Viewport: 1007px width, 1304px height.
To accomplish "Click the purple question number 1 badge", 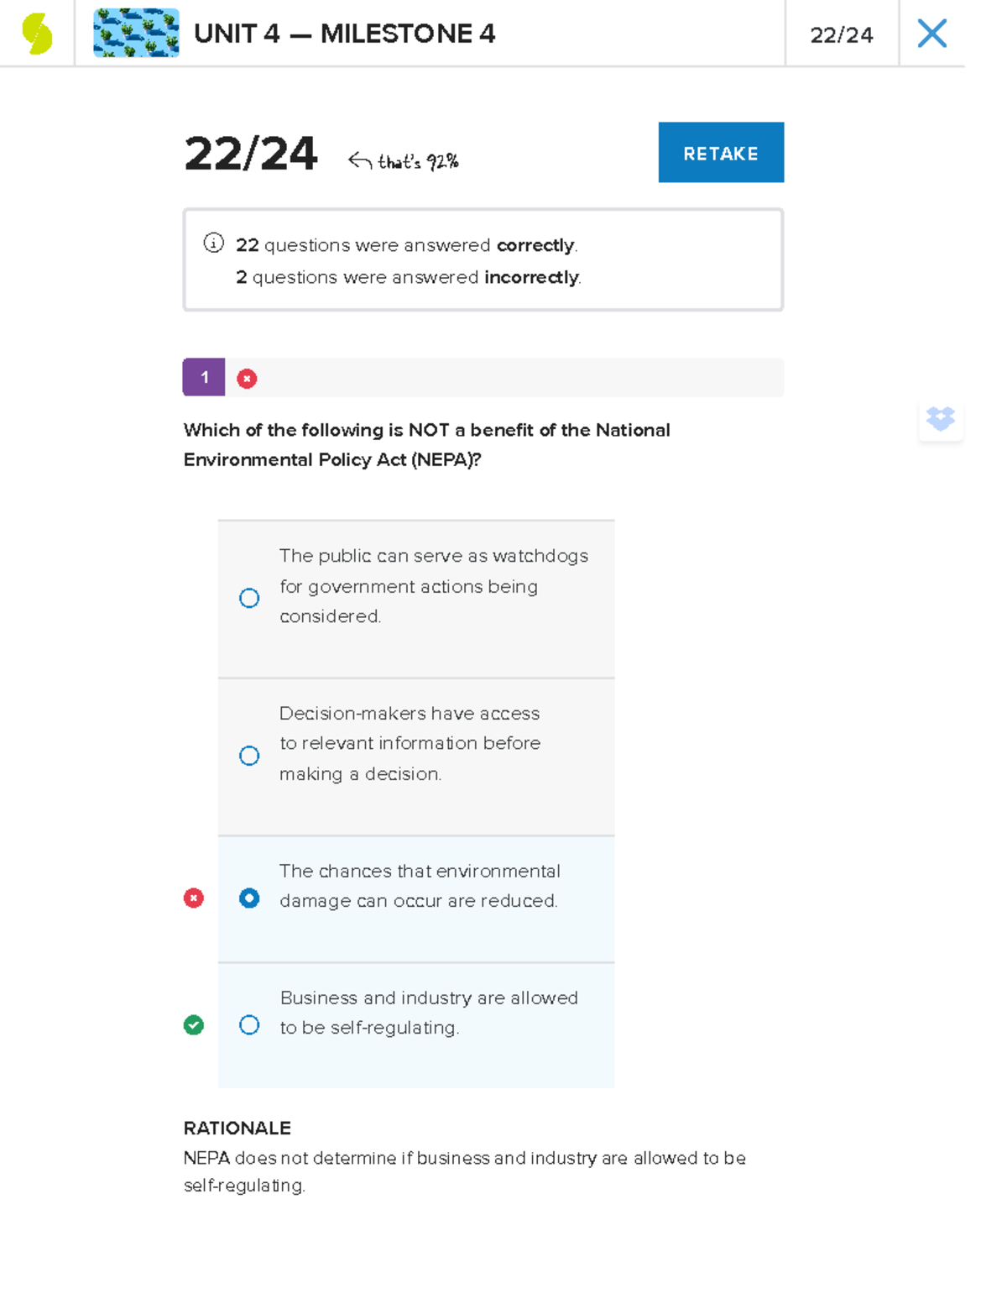I will click(204, 378).
